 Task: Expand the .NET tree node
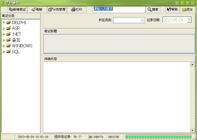coord(4,34)
